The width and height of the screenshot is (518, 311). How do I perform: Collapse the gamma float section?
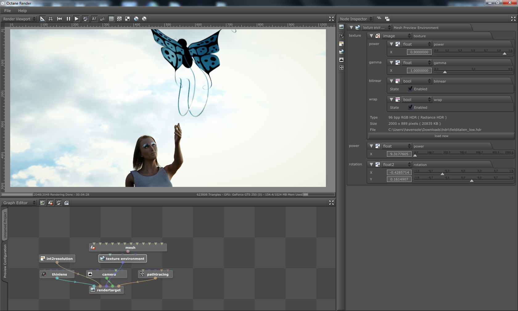pyautogui.click(x=391, y=63)
